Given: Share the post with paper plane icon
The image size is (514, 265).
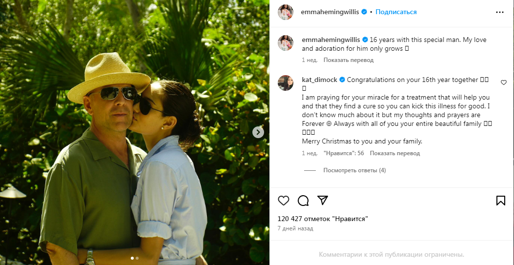Looking at the screenshot, I should pos(322,200).
